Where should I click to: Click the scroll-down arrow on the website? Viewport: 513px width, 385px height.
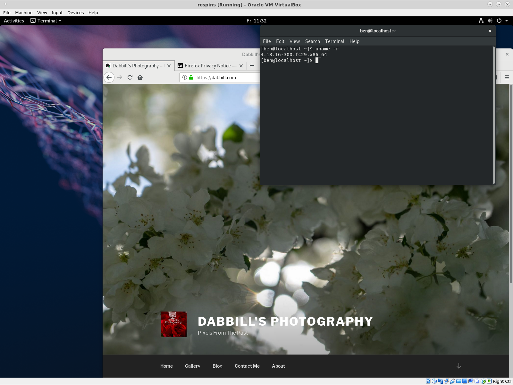tap(459, 366)
